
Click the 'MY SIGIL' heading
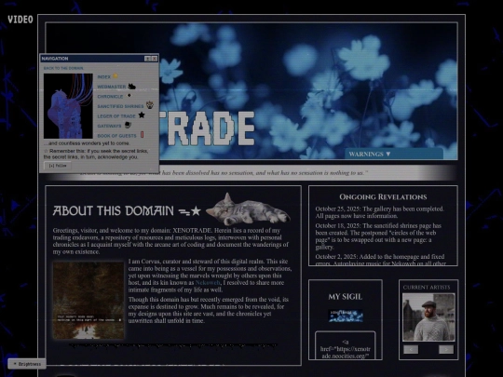click(346, 297)
